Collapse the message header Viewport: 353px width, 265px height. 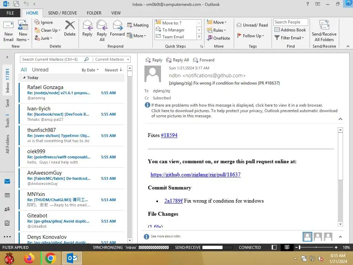pyautogui.click(x=340, y=119)
